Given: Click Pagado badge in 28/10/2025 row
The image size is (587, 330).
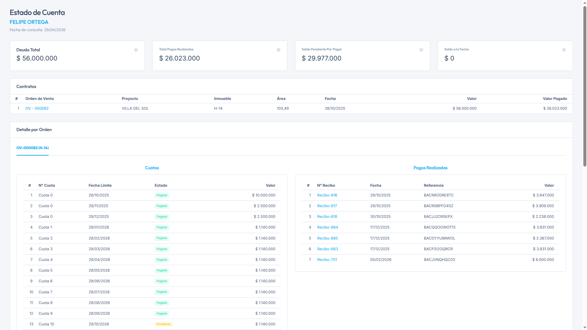Looking at the screenshot, I should pos(162,195).
